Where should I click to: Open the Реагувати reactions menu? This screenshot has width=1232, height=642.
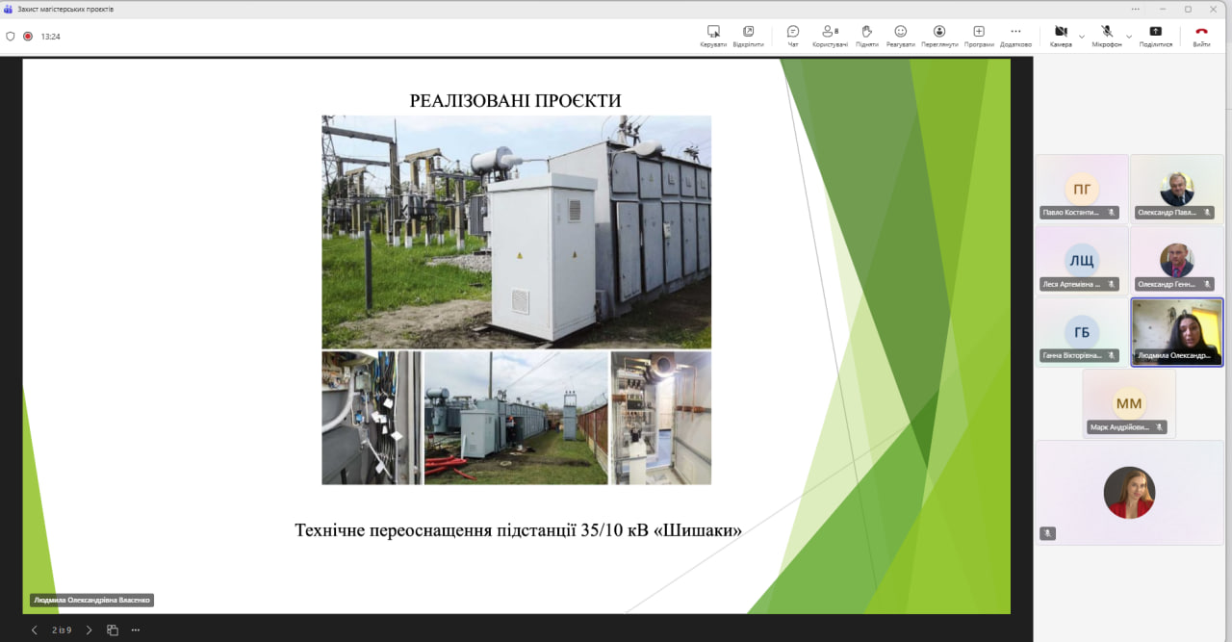click(901, 37)
